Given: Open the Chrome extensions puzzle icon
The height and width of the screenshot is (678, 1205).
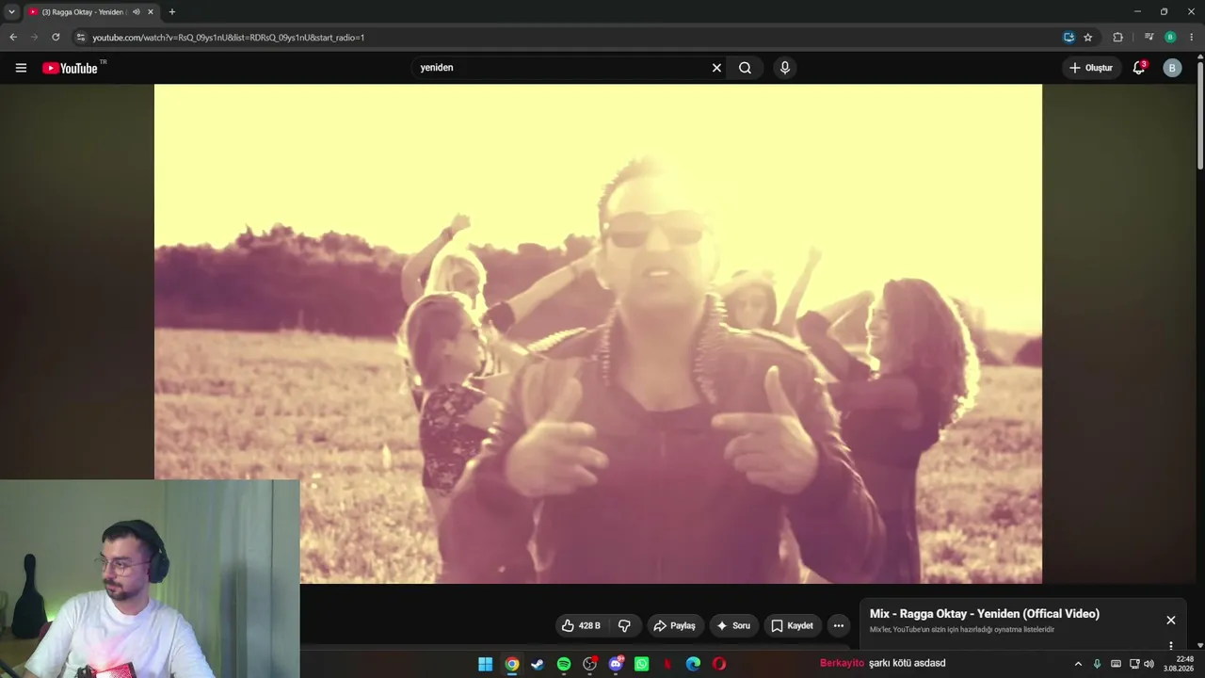Looking at the screenshot, I should (1118, 38).
